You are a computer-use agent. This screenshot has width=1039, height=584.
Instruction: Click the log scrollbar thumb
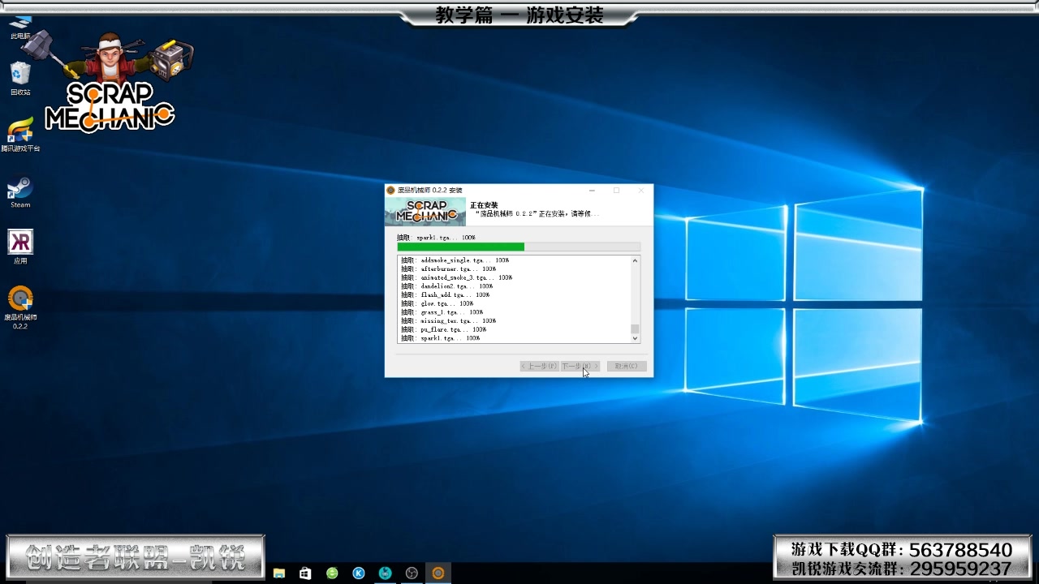(x=635, y=329)
